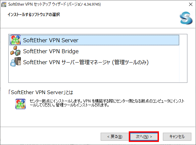Viewport: 196px width, 145px height.
Task: Close the setup wizard window
Action: (191, 4)
